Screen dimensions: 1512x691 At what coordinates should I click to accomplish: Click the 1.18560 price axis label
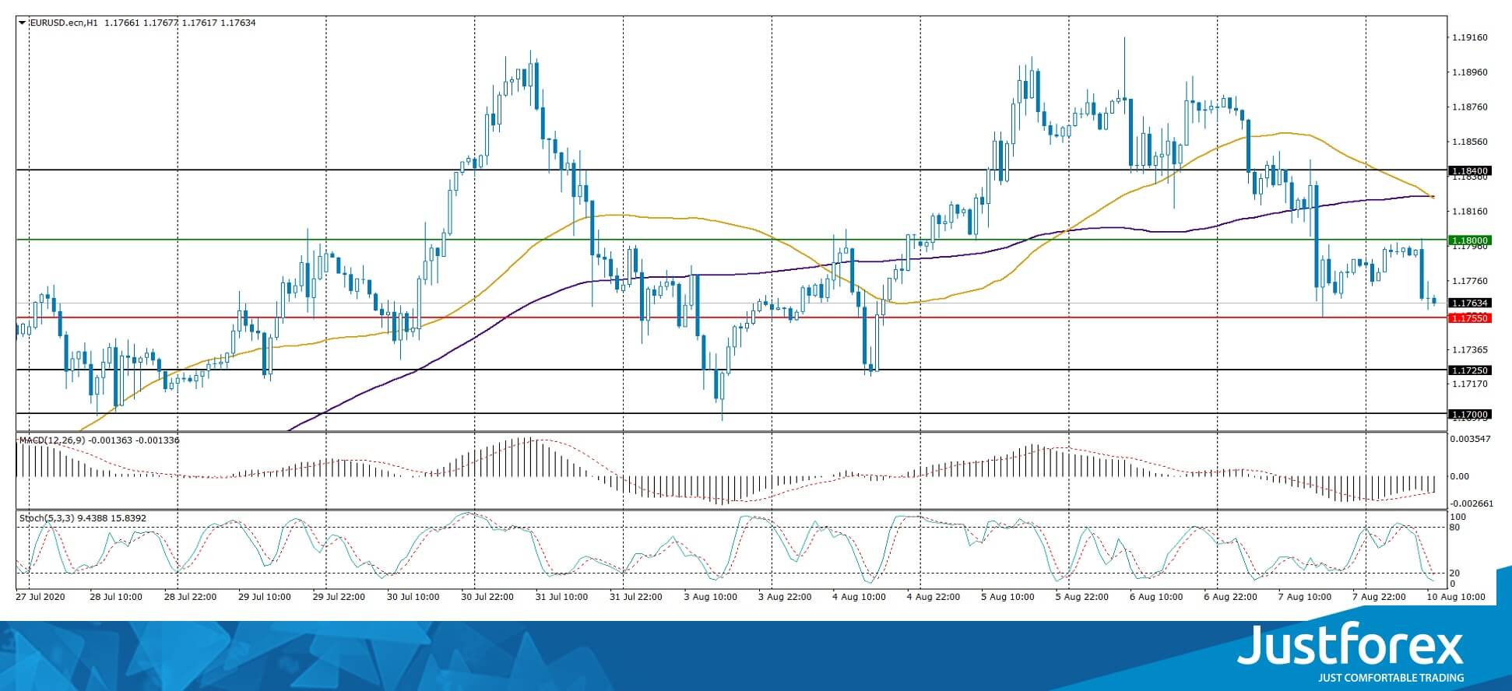[x=1470, y=142]
